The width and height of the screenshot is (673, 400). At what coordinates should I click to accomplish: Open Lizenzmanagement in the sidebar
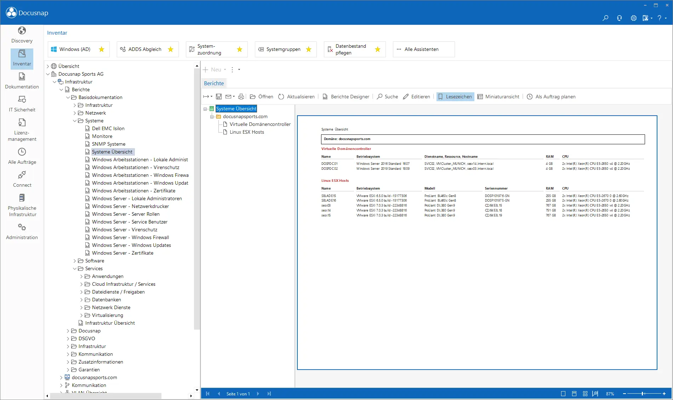point(22,130)
